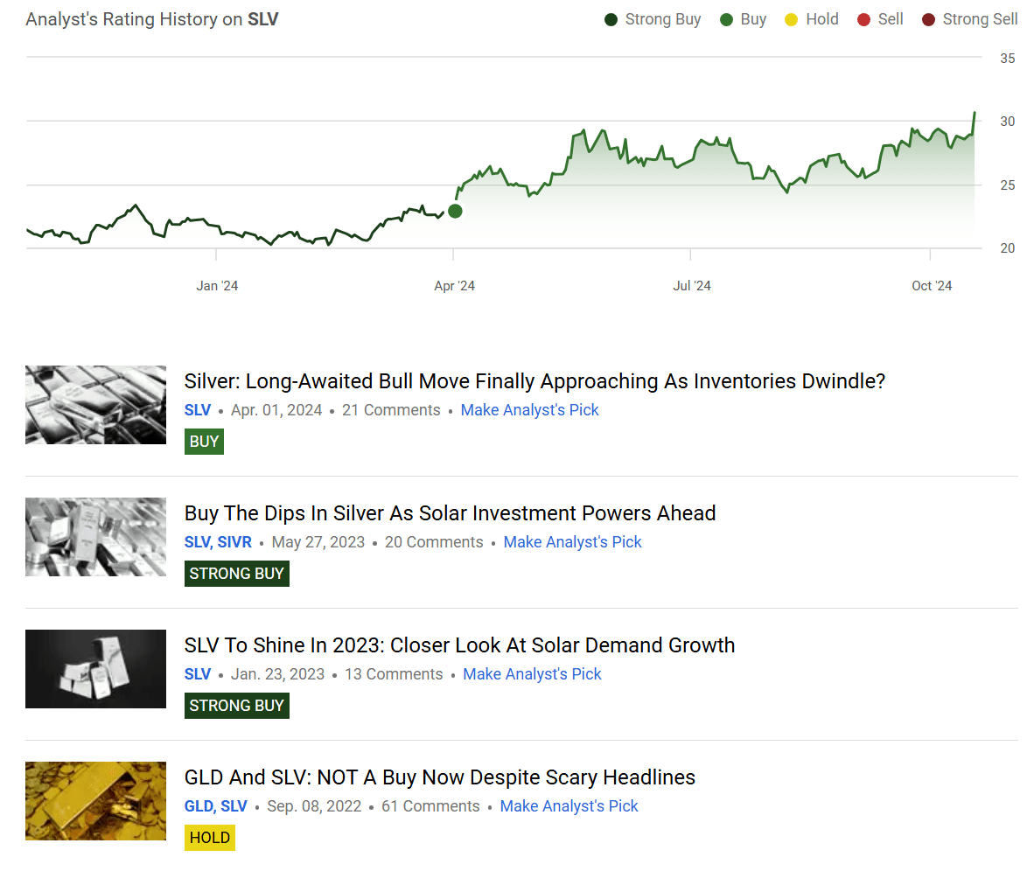
Task: Click the yellow HOLD rating badge
Action: pos(210,838)
